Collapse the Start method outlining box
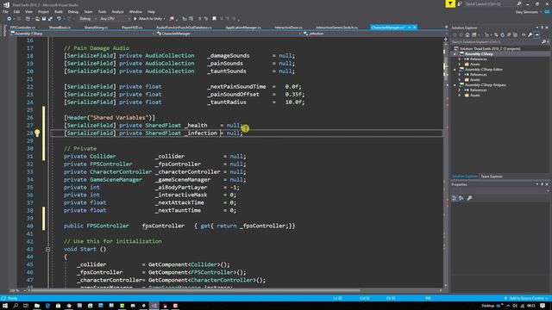 pyautogui.click(x=48, y=249)
